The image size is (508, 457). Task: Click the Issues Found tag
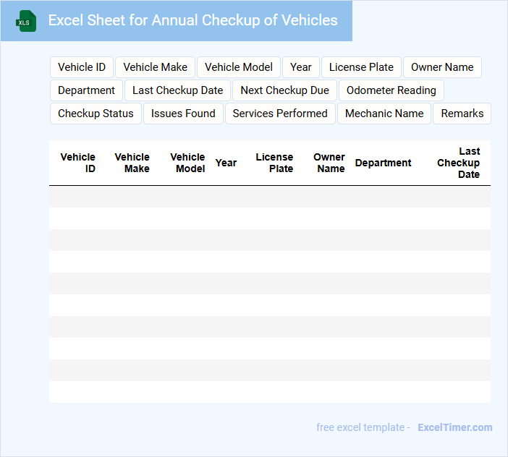(x=183, y=114)
